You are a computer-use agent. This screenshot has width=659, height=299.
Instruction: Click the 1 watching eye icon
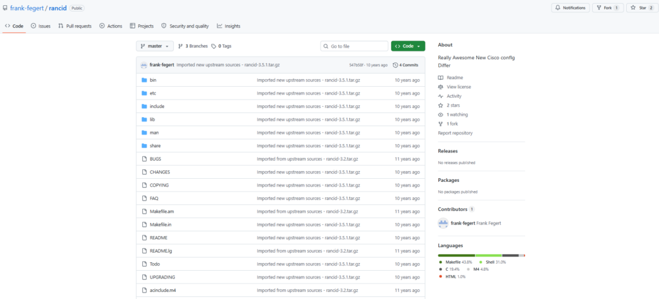click(x=440, y=114)
